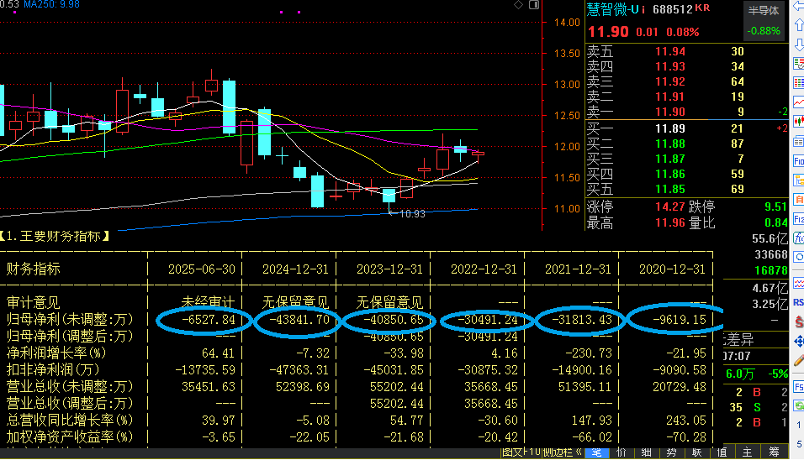Click the latest candlestick near 12.00
This screenshot has width=804, height=460.
click(478, 153)
